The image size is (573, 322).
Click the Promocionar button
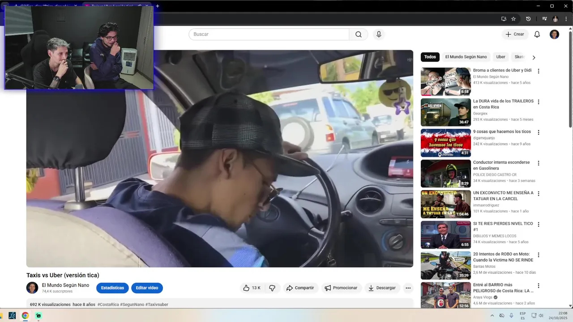(341, 288)
